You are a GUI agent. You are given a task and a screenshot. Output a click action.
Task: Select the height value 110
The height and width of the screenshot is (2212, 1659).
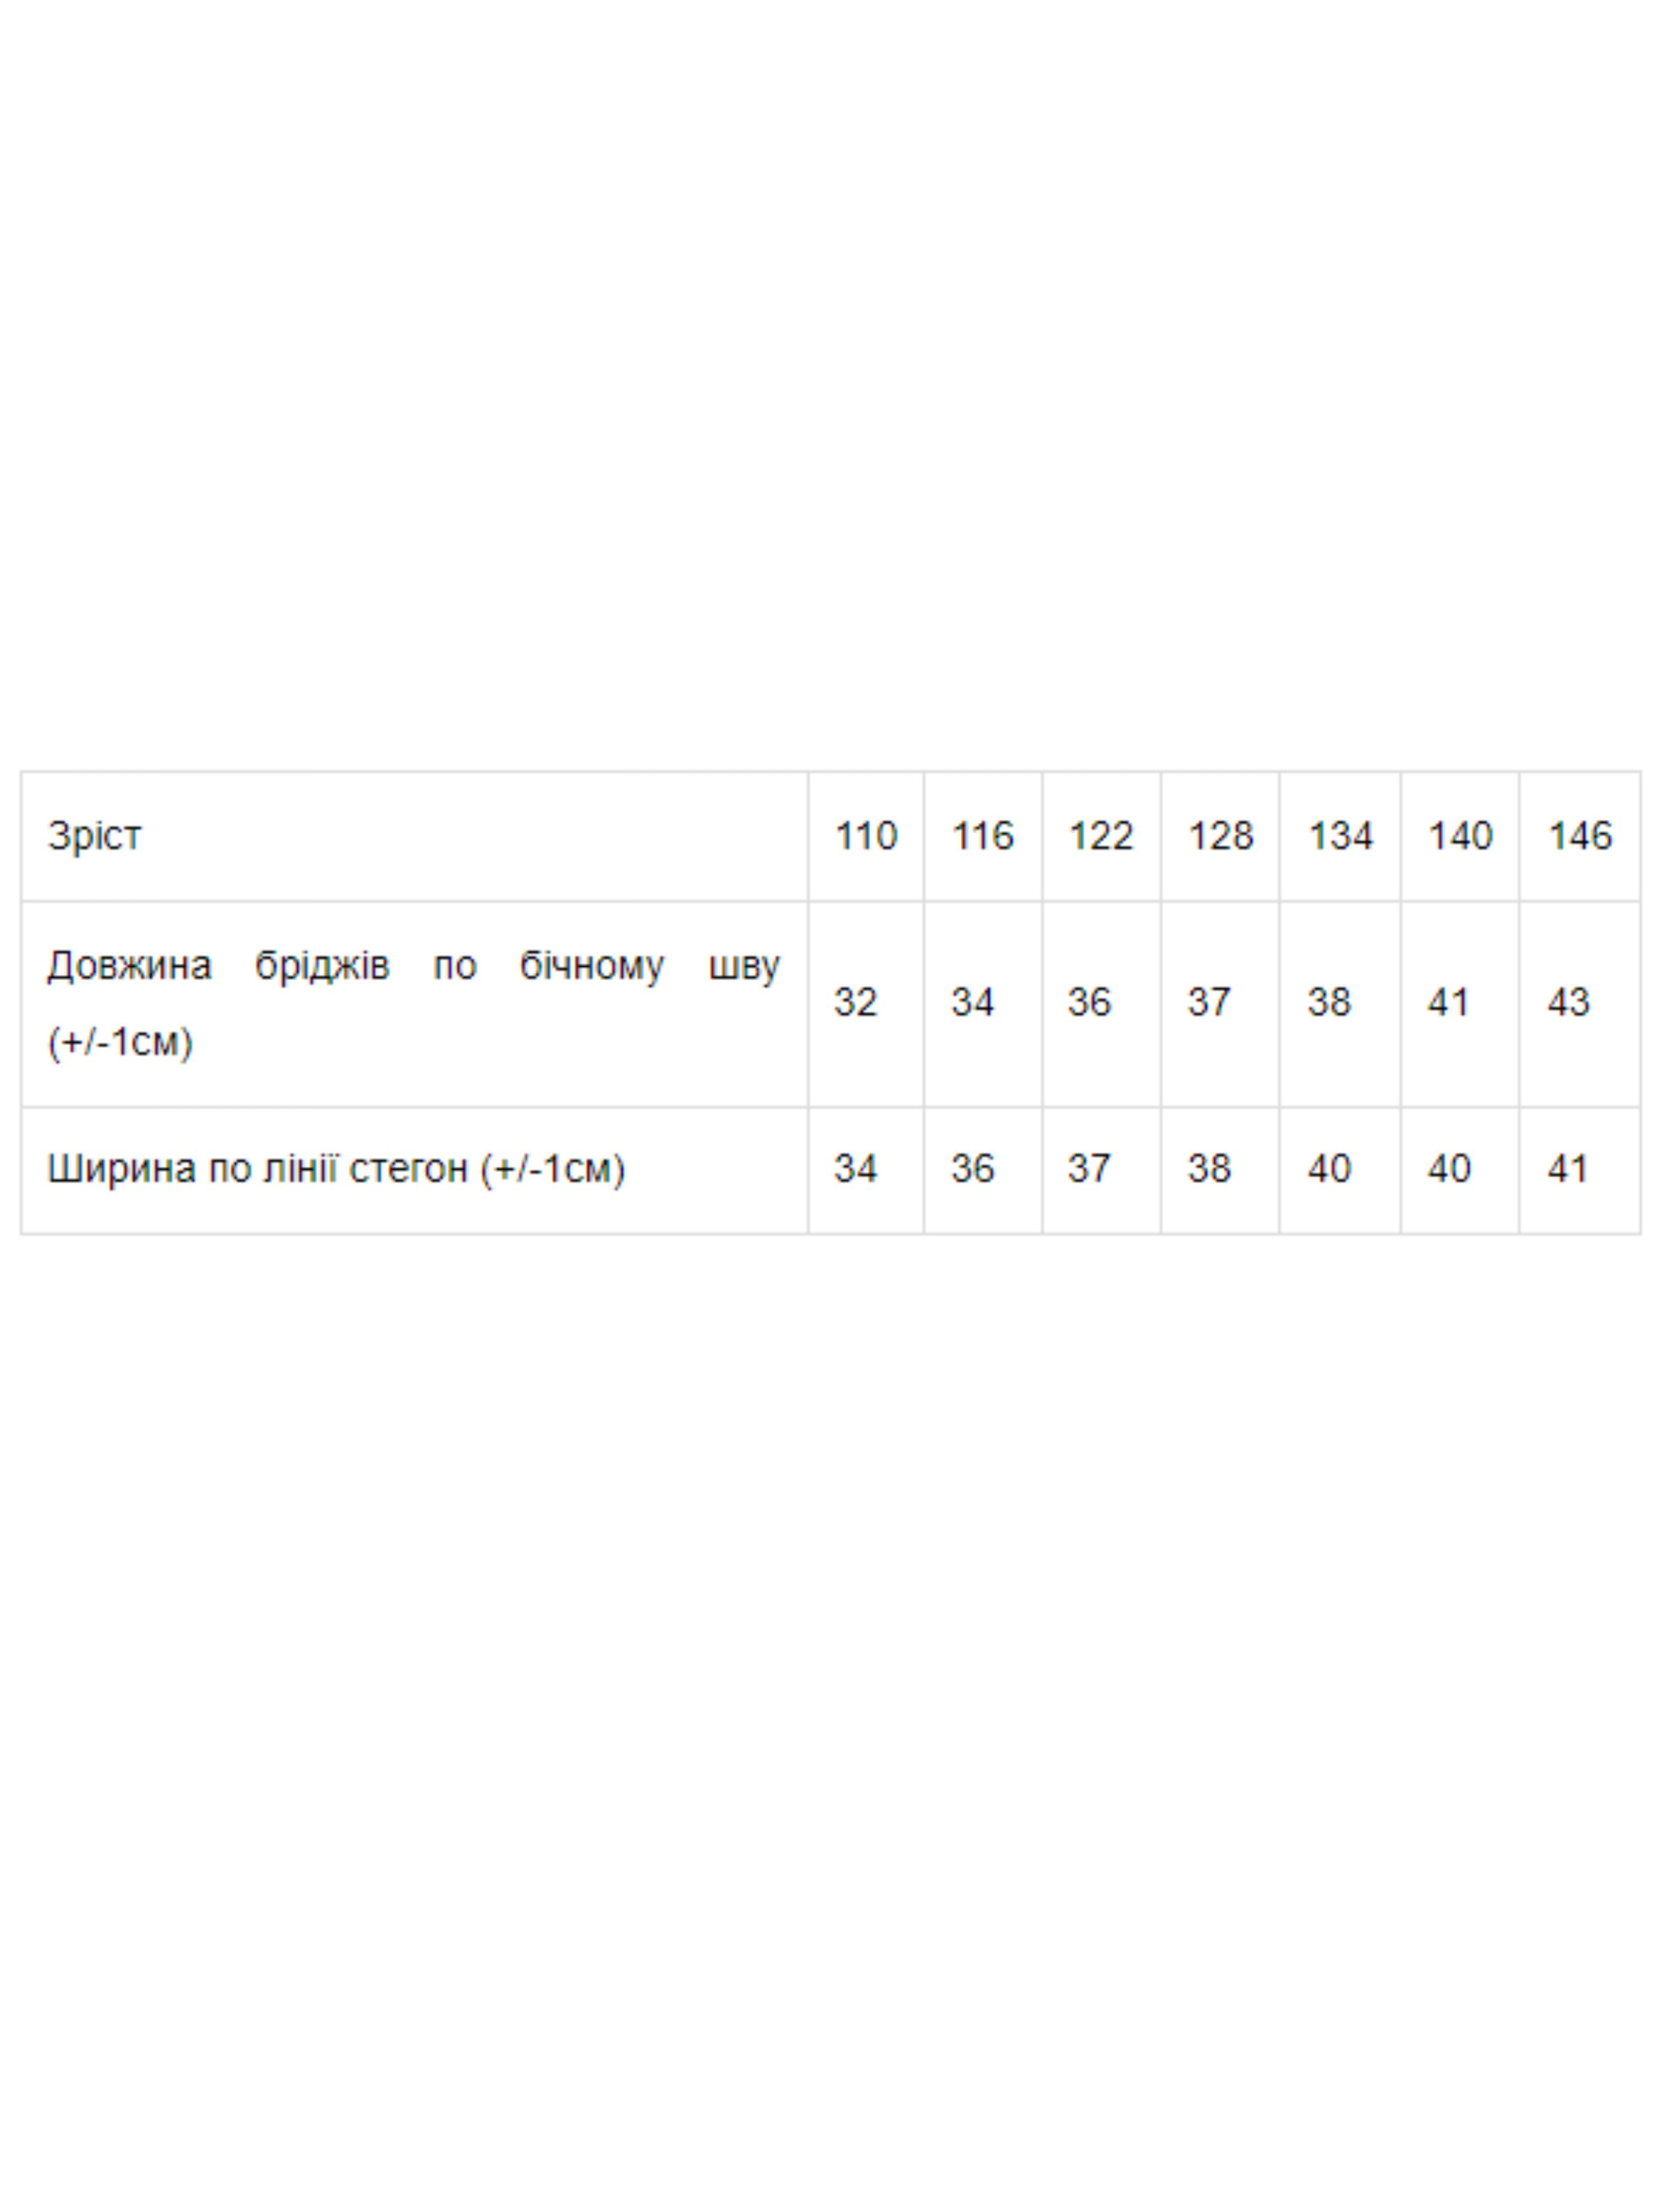coord(865,836)
